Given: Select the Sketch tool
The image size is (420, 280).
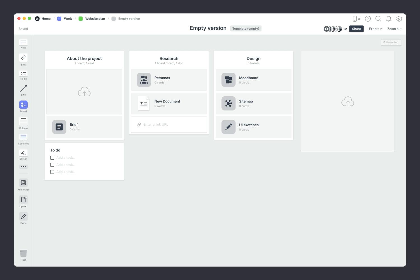Looking at the screenshot, I should pos(23,153).
